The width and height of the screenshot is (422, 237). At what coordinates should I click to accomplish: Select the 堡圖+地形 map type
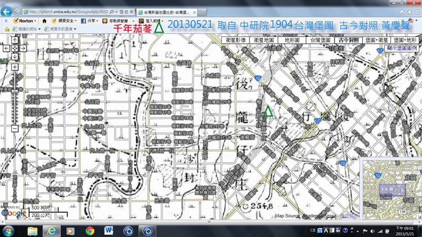point(405,40)
